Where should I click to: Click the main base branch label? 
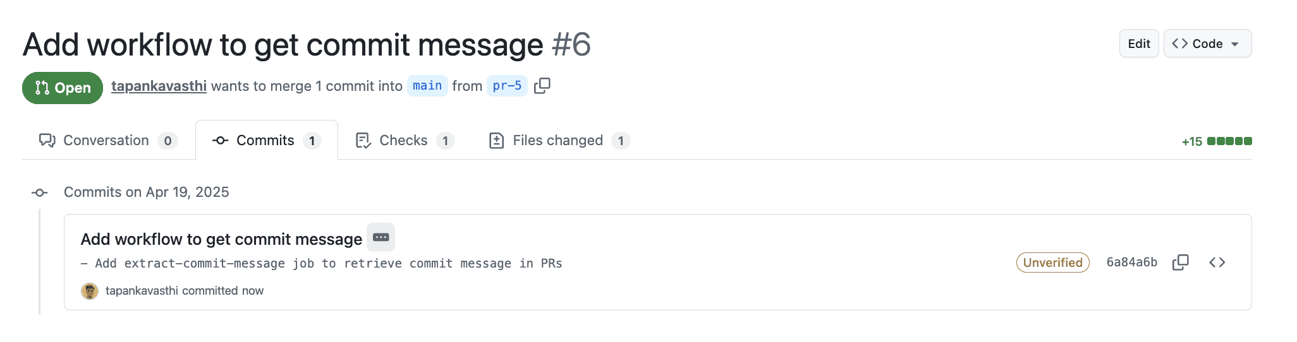(427, 86)
